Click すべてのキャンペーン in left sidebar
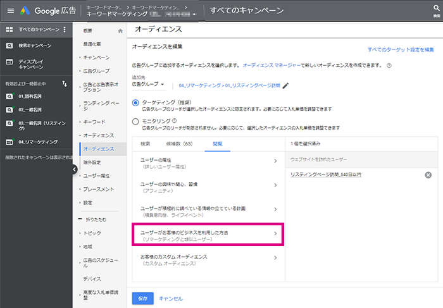Screen dimensions: 443x308 (39, 29)
